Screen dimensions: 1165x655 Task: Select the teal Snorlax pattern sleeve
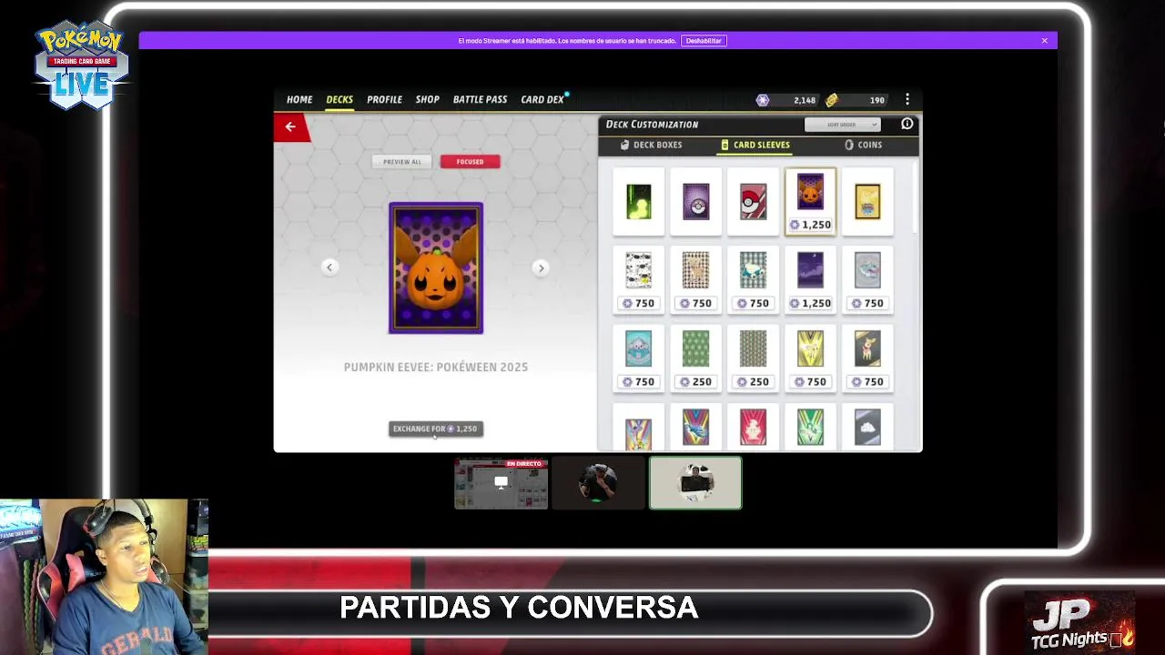coord(754,280)
